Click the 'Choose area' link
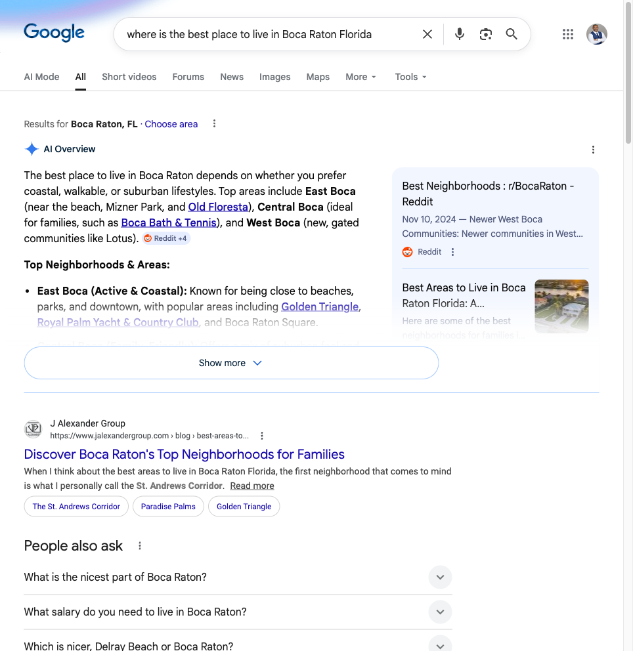Viewport: 633px width, 651px height. pos(171,123)
